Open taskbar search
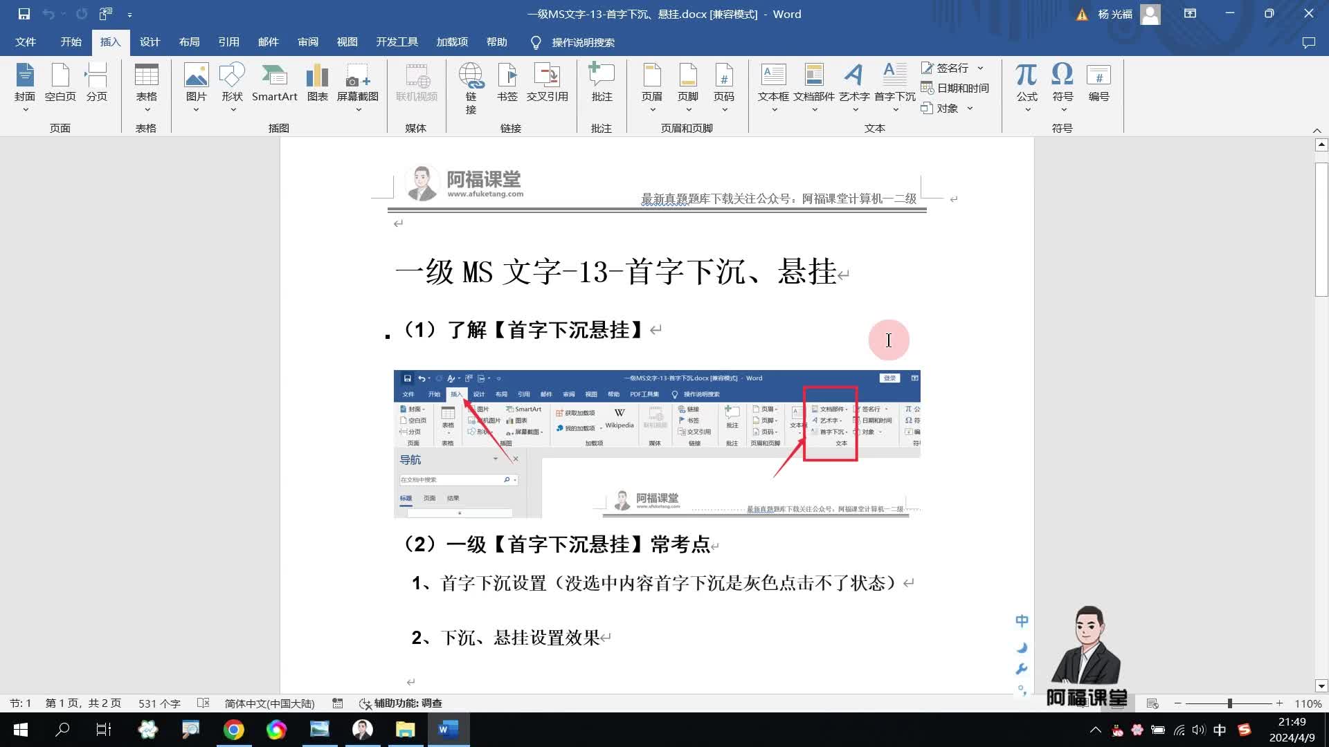The width and height of the screenshot is (1329, 747). [62, 730]
